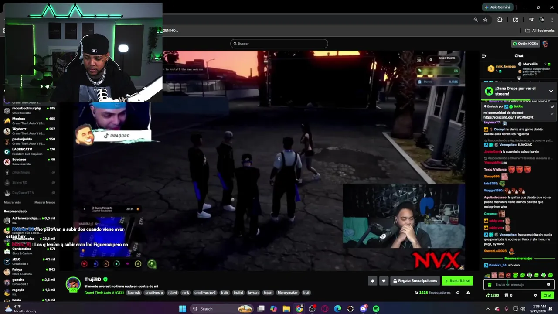
Task: Open paolaojedda channel in sidebar
Action: click(30, 141)
